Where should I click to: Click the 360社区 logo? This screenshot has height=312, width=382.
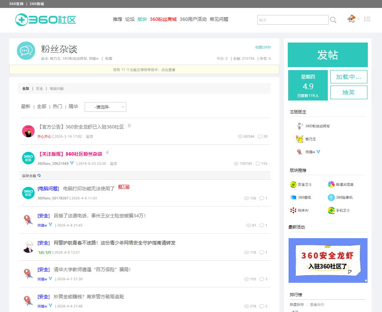(45, 20)
